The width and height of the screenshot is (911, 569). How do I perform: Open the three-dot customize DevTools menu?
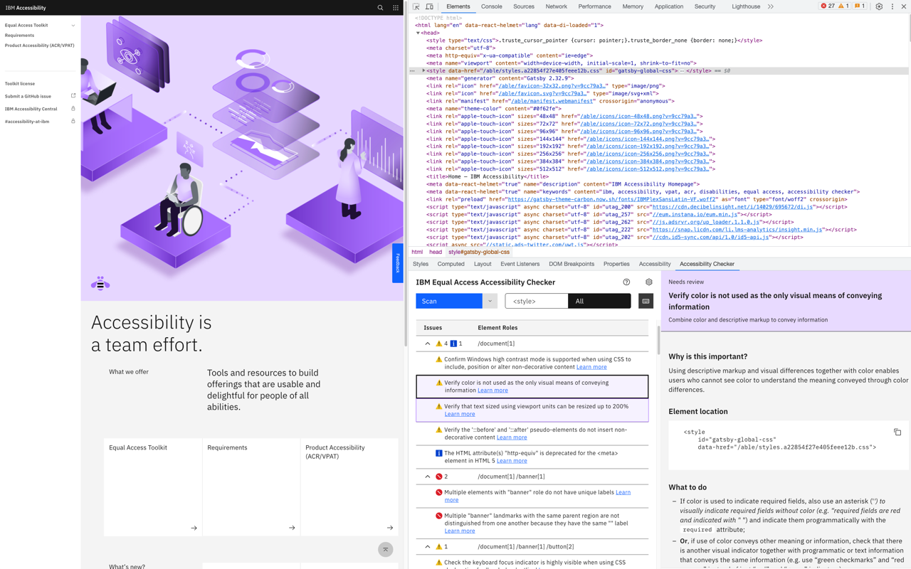click(892, 6)
